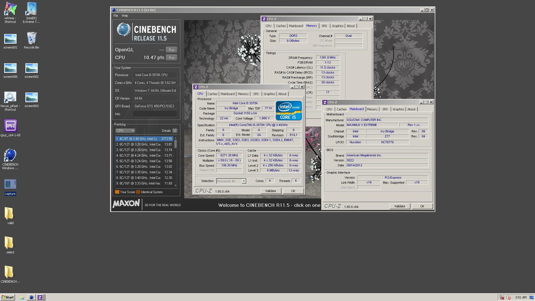Open Intel Extreme Tuning desktop shortcut
This screenshot has width=535, height=301.
31,13
